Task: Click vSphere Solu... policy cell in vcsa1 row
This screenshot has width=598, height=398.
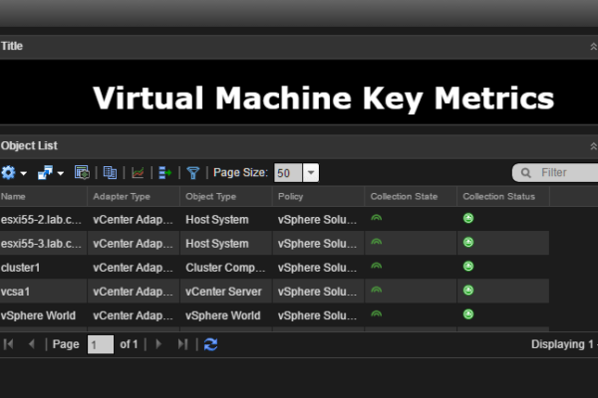Action: 317,292
